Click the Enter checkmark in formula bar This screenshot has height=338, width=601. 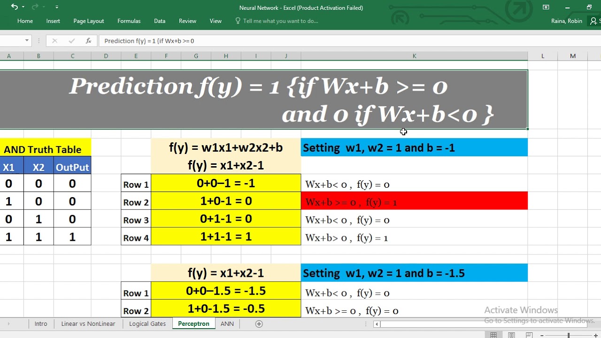click(71, 41)
